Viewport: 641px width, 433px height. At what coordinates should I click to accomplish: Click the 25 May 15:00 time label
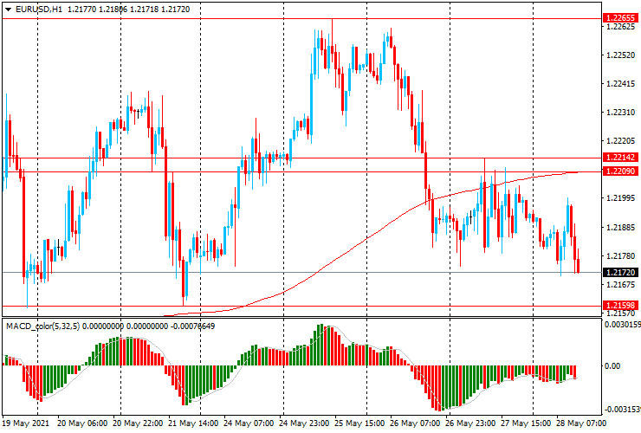(359, 423)
